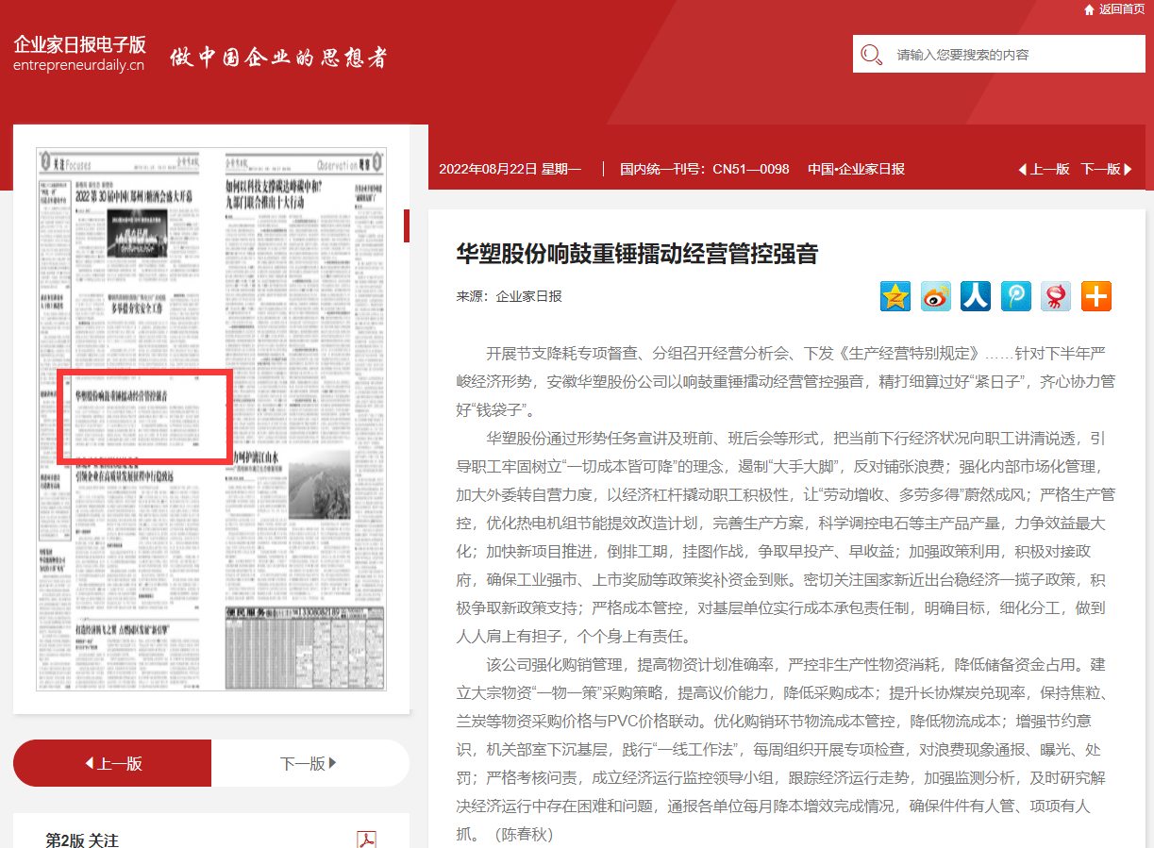Click the blue Tencent Weibo share icon
1154x848 pixels.
1015,296
